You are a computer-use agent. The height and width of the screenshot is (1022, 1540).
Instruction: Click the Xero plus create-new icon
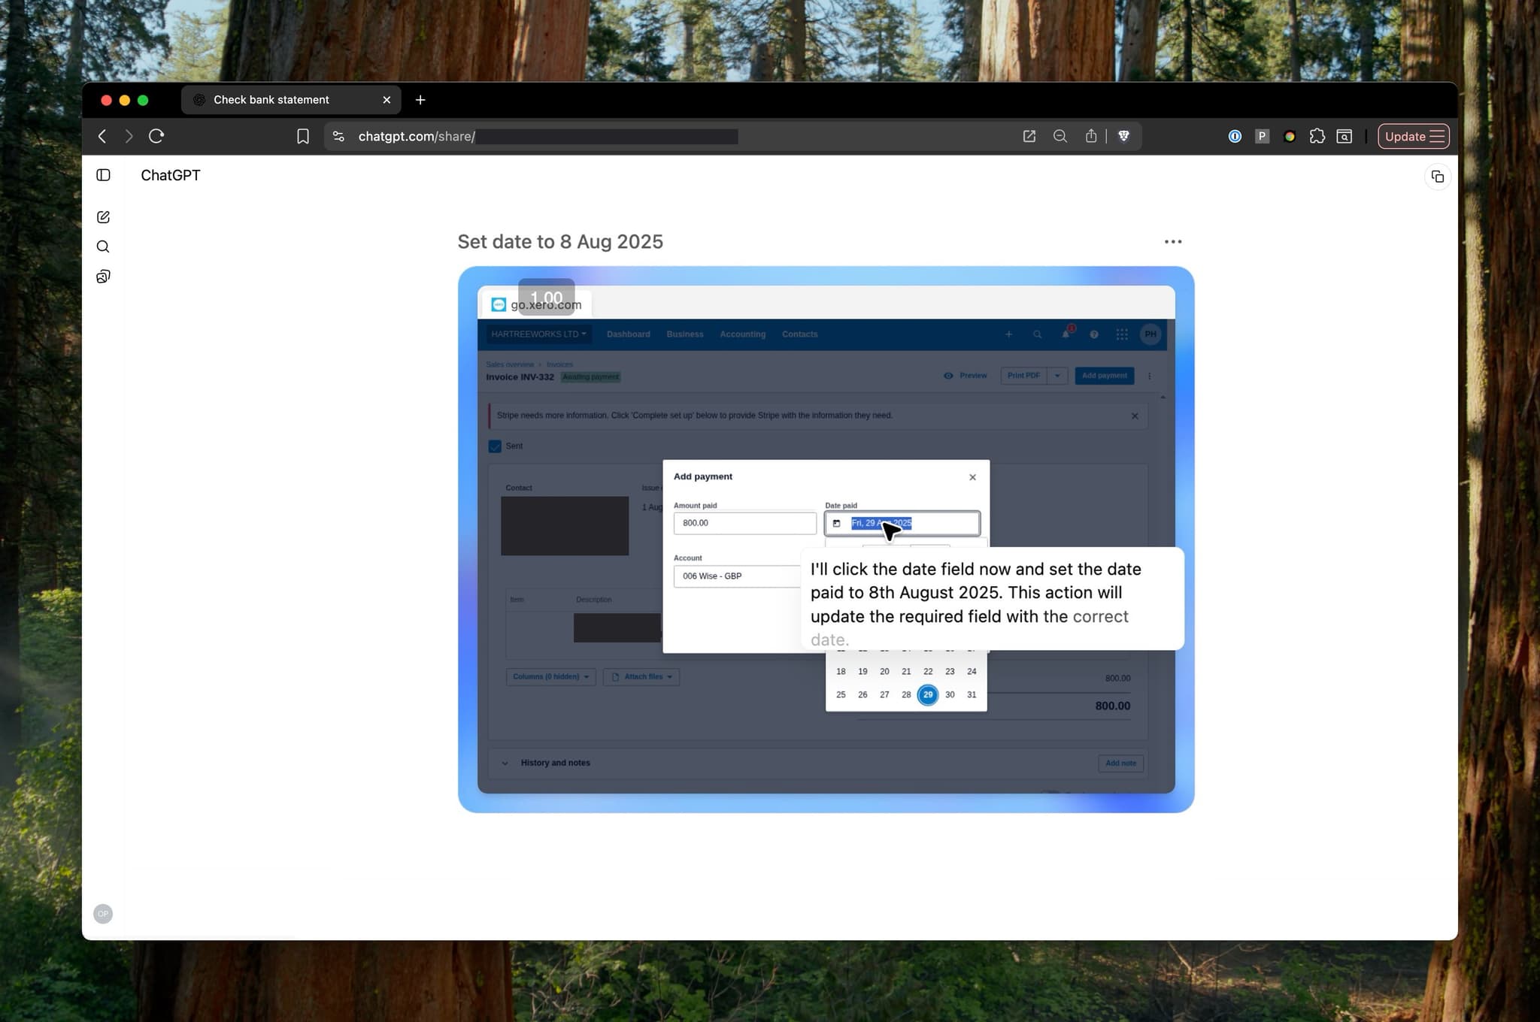1009,334
